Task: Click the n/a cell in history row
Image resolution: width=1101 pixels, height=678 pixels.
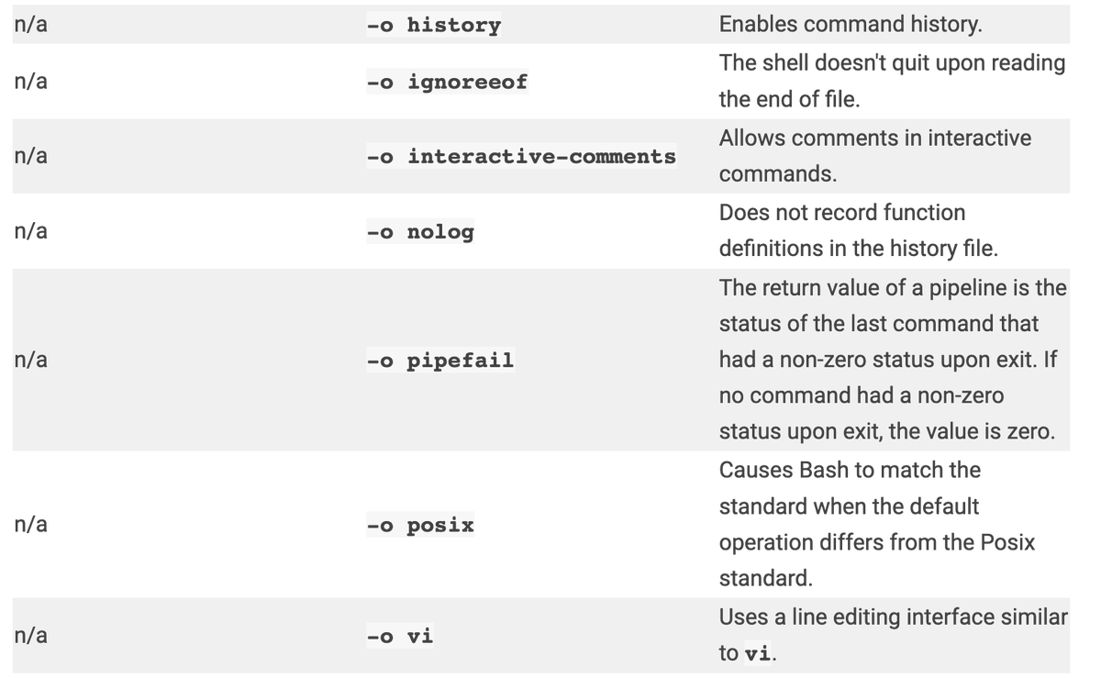Action: [x=30, y=25]
